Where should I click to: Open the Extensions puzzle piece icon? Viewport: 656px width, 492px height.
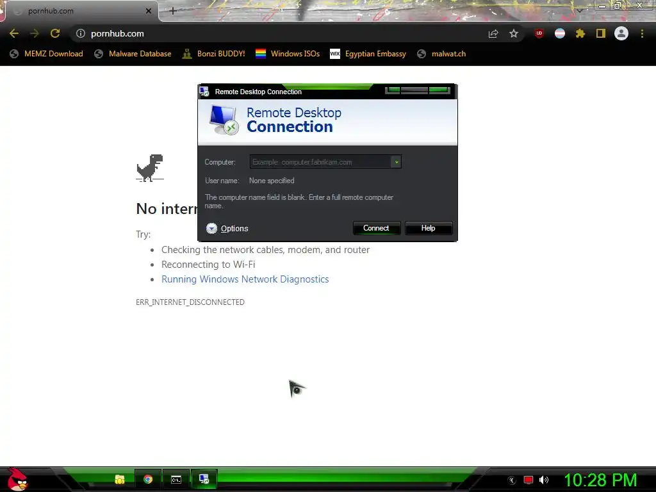(580, 33)
